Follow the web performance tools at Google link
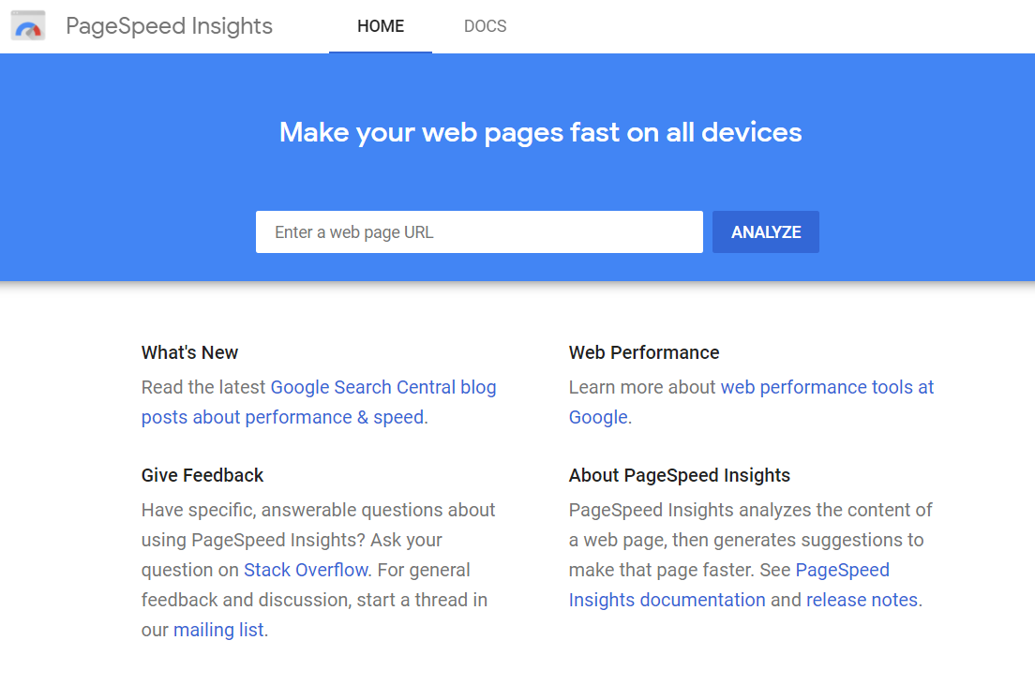1035x700 pixels. 826,386
